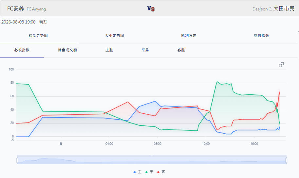Click the blue line peak before 08:00

[155, 101]
